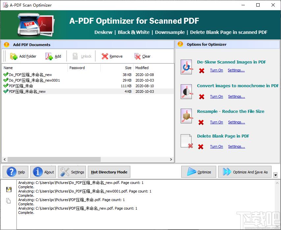The image size is (281, 230).
Task: Toggle the red X status for Delete Blank Page
Action: (201, 147)
